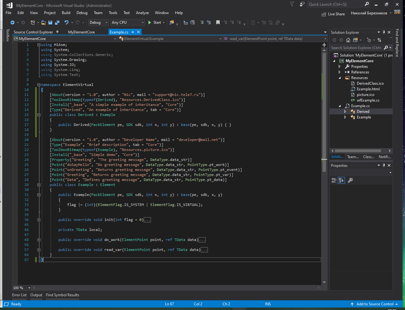
Task: Click the Live Share button
Action: point(333,14)
